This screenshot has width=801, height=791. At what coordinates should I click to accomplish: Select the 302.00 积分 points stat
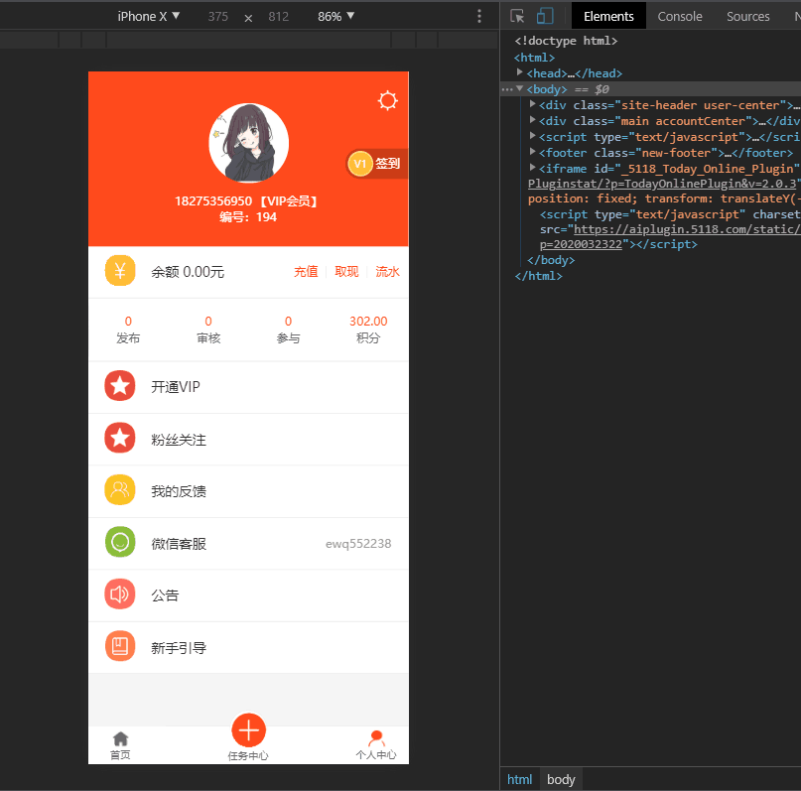(x=368, y=330)
